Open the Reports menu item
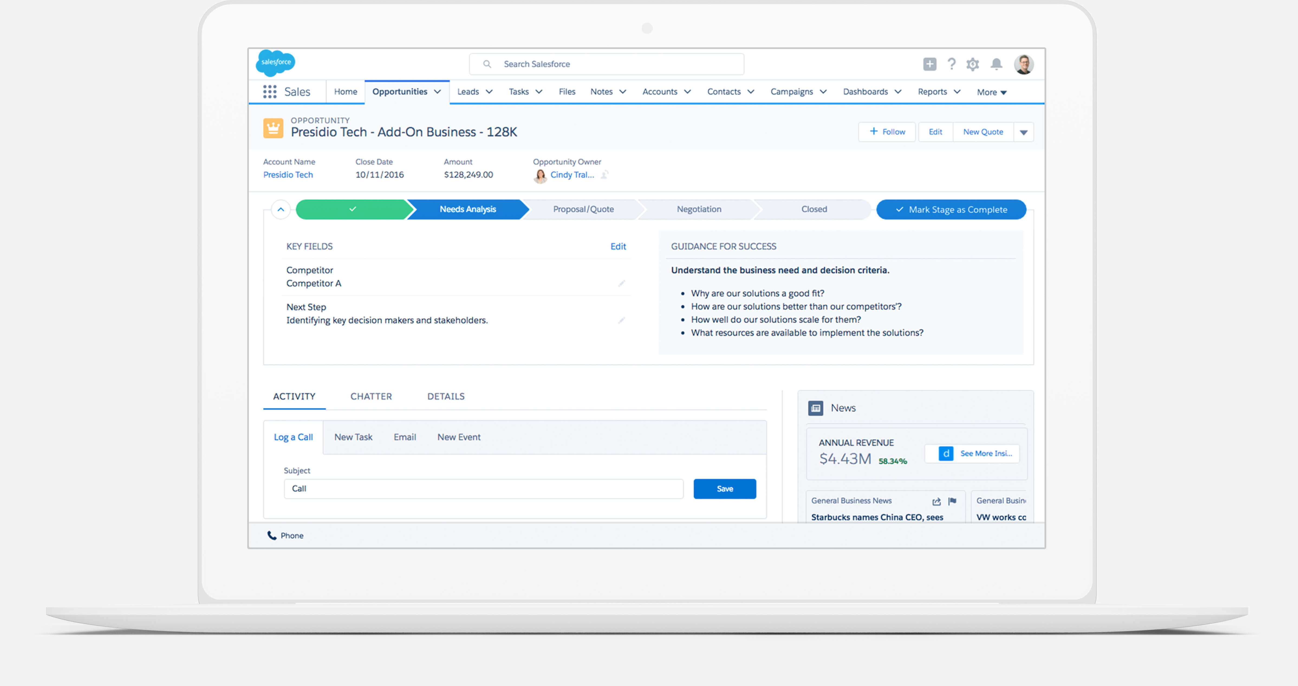 click(x=933, y=92)
